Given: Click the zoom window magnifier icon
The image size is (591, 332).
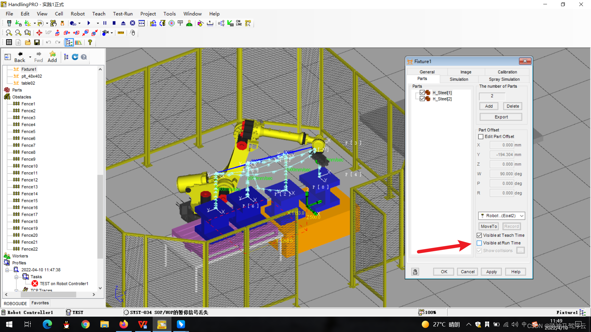Looking at the screenshot, I should 28,33.
